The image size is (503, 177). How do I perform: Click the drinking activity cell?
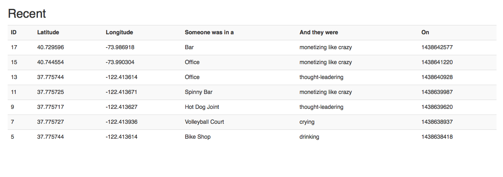tap(309, 137)
